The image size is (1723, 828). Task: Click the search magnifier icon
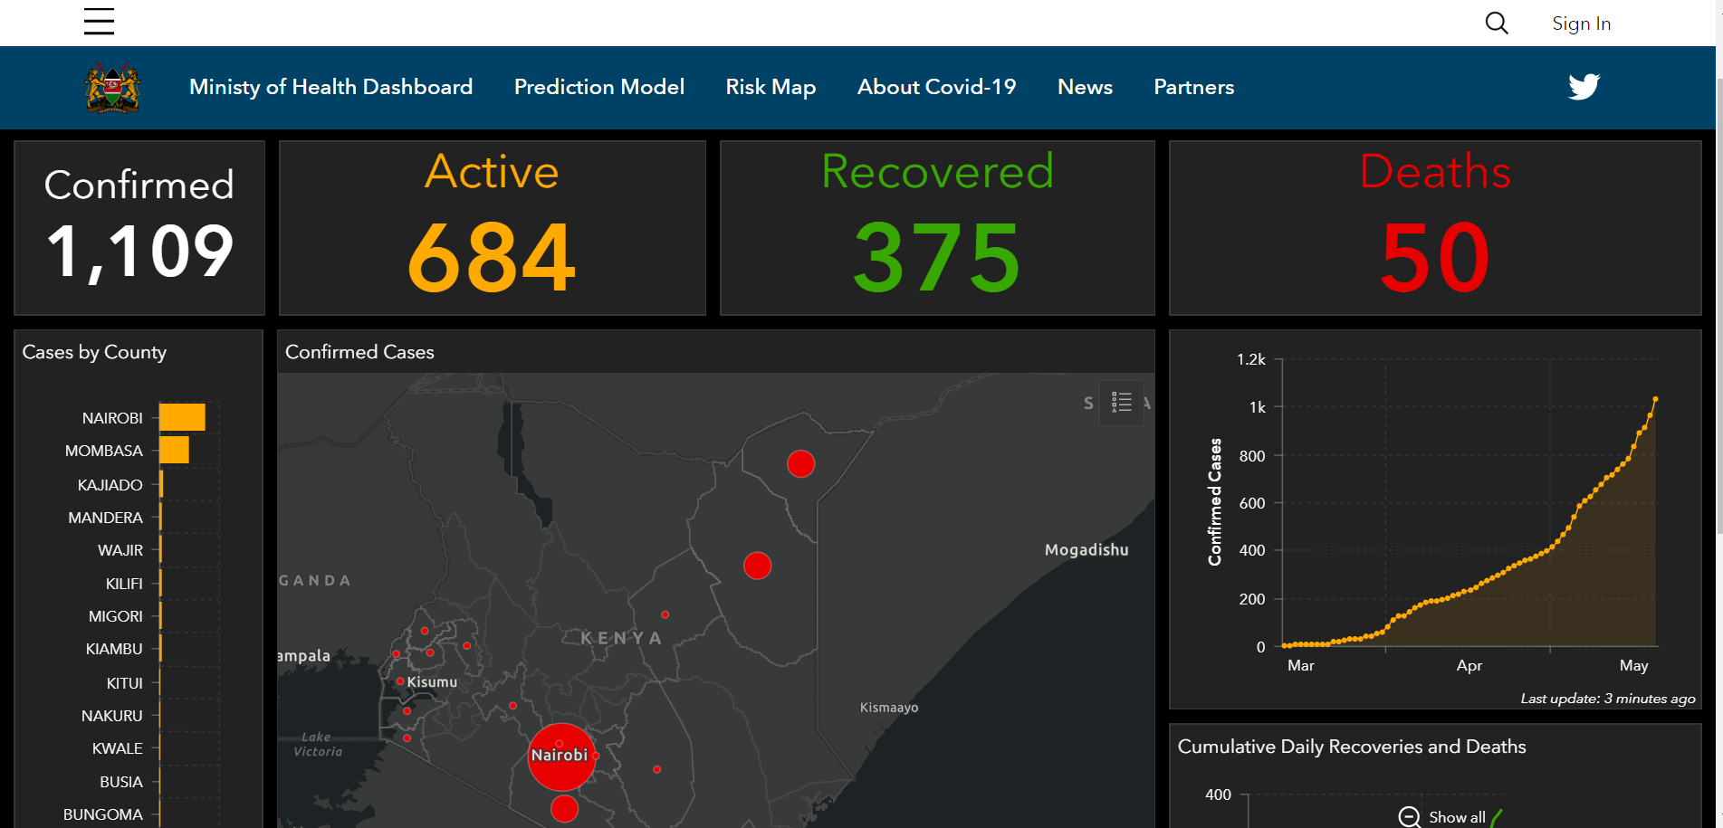pyautogui.click(x=1497, y=24)
